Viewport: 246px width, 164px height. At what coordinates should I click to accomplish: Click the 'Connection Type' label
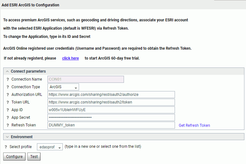tap(25, 87)
